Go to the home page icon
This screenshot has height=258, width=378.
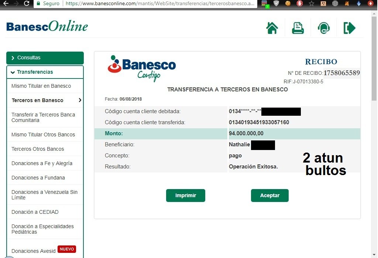(272, 28)
